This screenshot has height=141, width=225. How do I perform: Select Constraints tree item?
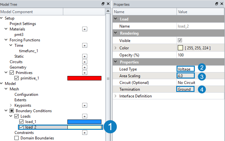pyautogui.click(x=24, y=133)
